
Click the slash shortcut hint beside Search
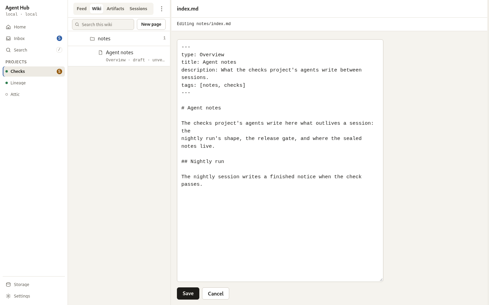(x=59, y=50)
